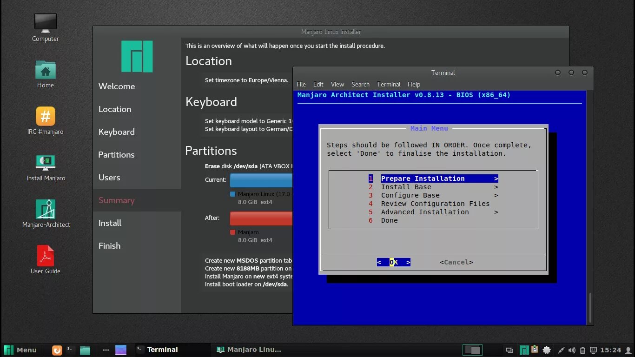
Task: Click the three-dots icon in taskbar
Action: [106, 350]
